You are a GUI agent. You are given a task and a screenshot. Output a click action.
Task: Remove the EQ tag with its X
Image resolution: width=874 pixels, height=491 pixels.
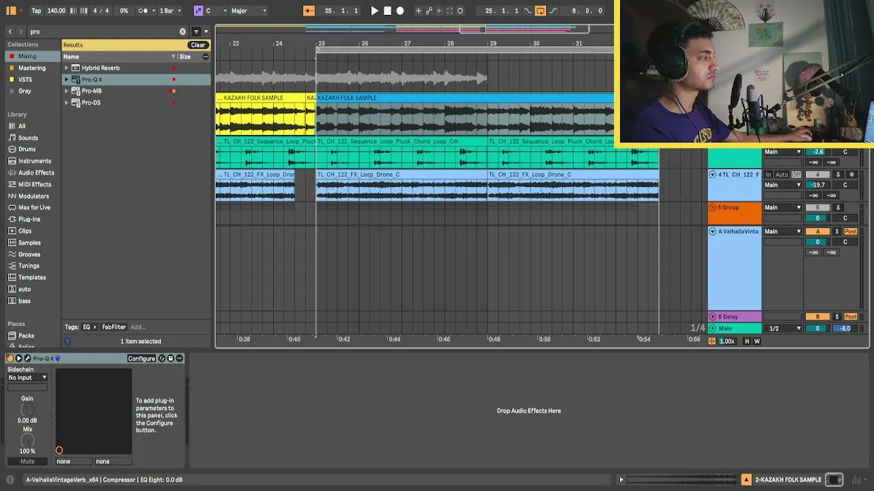(95, 327)
